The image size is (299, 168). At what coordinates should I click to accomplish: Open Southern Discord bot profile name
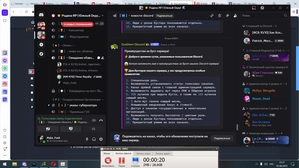[x=133, y=44]
